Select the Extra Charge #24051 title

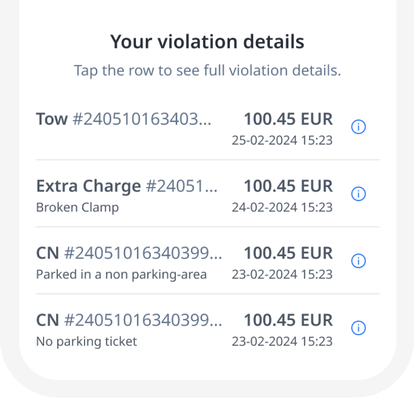coord(127,186)
